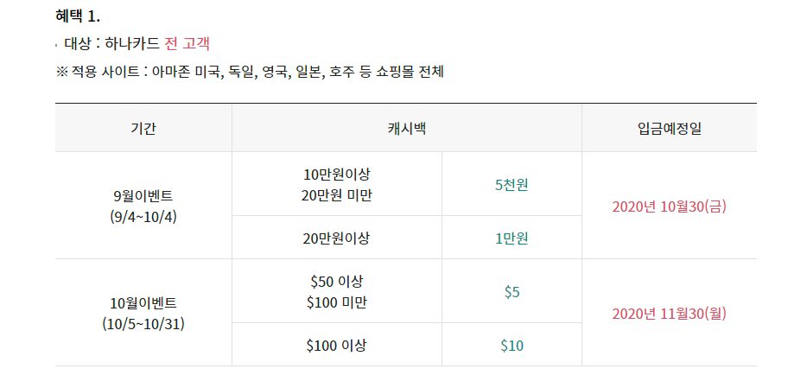Screen dimensions: 807x375
Task: Click the $10 cashback amount
Action: (x=512, y=346)
